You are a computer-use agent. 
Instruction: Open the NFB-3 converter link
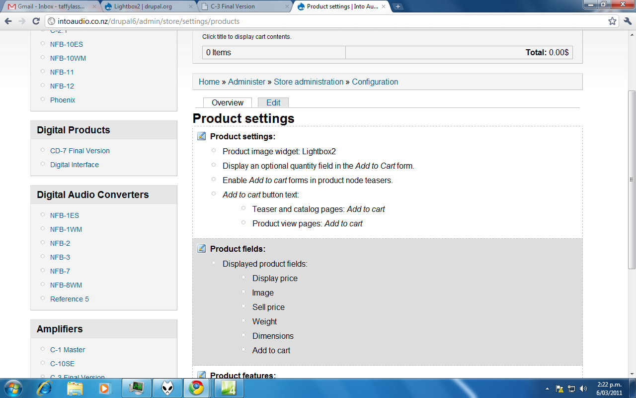click(x=60, y=257)
